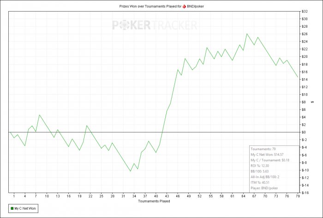Click the graph's final point at tournament 79
The height and width of the screenshot is (218, 323).
click(298, 77)
